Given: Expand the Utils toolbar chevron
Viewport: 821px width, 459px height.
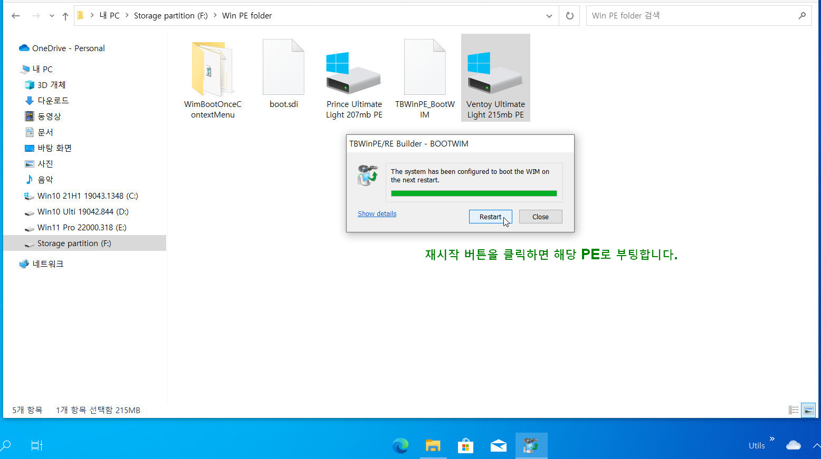Looking at the screenshot, I should click(x=772, y=438).
